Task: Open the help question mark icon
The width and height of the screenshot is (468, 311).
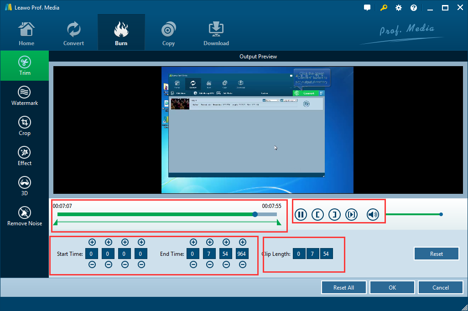Action: (x=414, y=8)
